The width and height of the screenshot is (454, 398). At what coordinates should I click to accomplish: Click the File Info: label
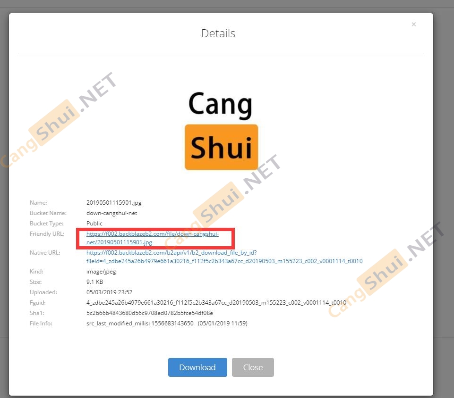(41, 323)
